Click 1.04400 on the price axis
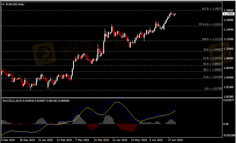 229,77
